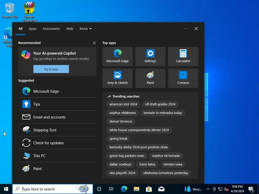259x194 pixels.
Task: Select green bay packers news chip
Action: [127, 156]
